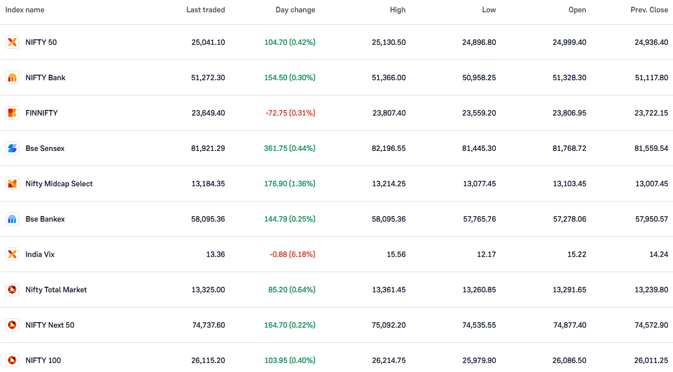
Task: Click the NIFTY 100 logo icon
Action: point(12,360)
